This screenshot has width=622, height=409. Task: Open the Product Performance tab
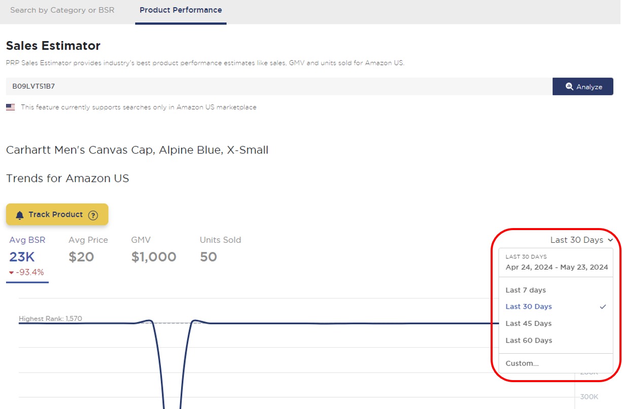coord(180,10)
